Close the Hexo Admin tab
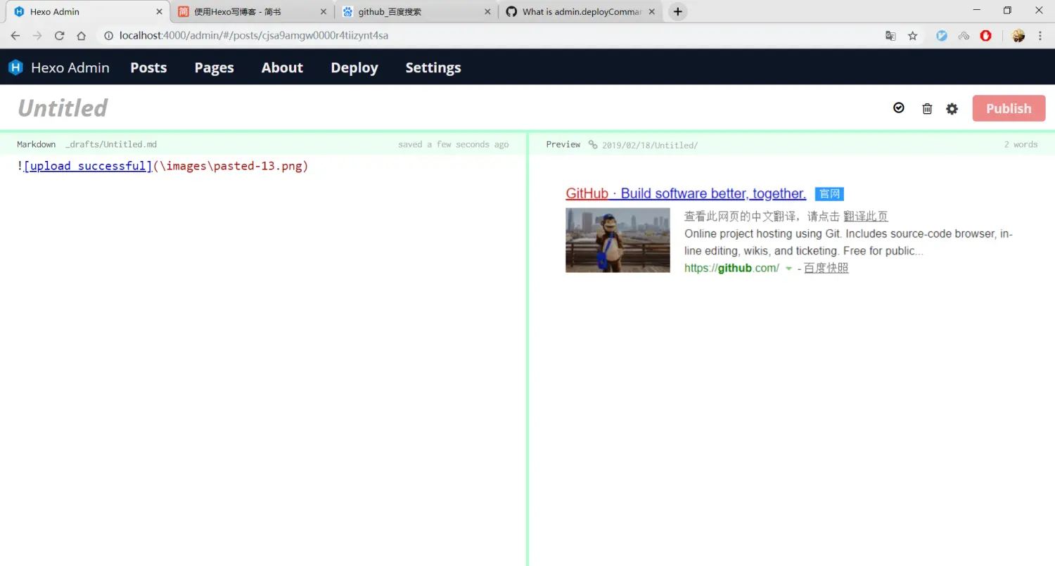 (x=159, y=12)
